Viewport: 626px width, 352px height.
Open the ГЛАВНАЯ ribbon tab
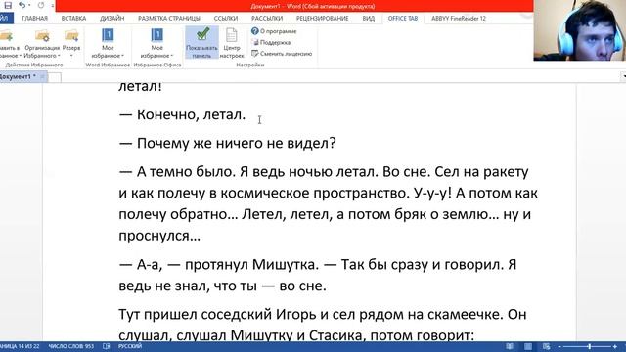point(35,19)
